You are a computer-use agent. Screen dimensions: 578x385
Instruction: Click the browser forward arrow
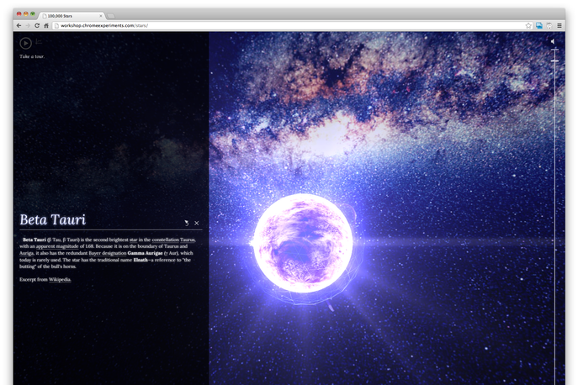coord(27,25)
